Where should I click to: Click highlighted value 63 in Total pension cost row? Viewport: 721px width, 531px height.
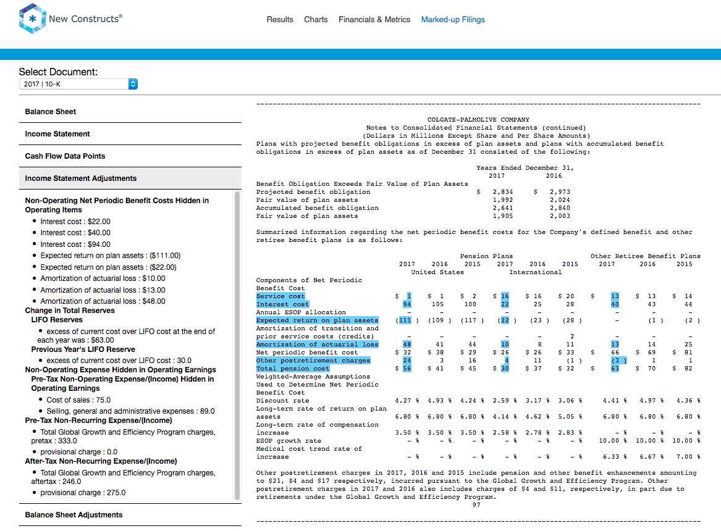point(615,369)
